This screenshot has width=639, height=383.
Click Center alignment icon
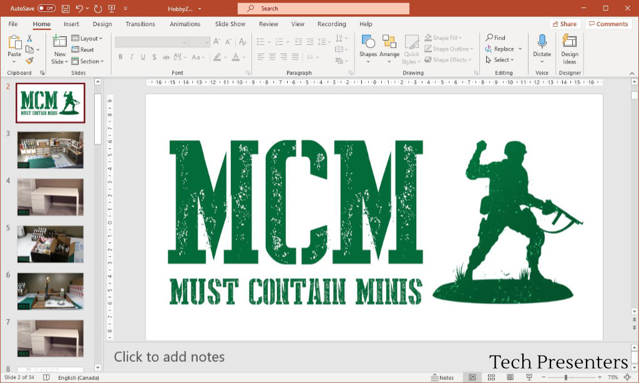click(272, 57)
